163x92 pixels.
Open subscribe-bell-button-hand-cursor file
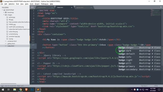[19, 29]
